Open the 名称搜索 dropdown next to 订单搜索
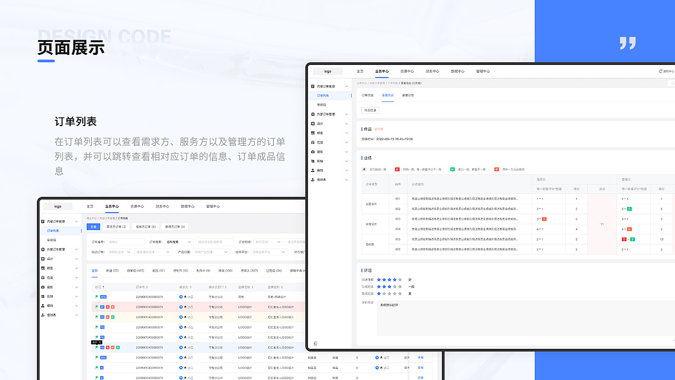Image resolution: width=675 pixels, height=380 pixels. pos(179,242)
